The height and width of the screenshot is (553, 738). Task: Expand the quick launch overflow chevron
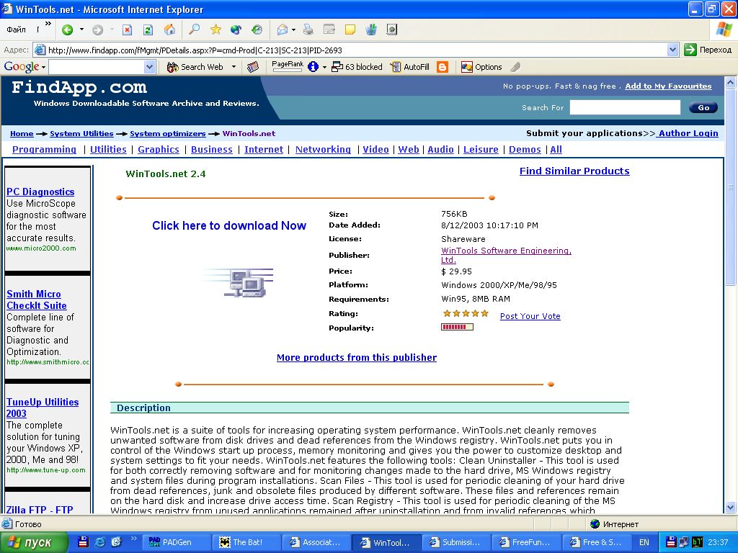(133, 538)
